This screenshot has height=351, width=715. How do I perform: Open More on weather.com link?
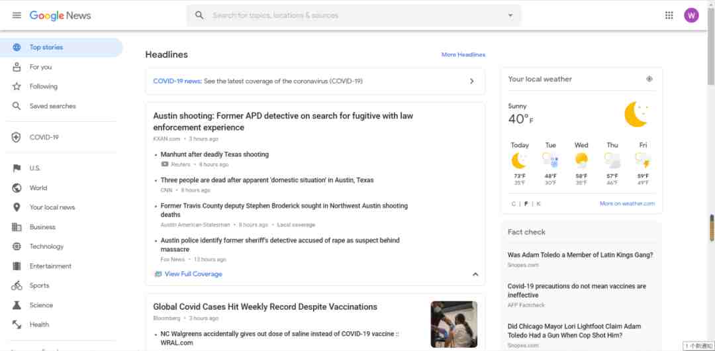click(627, 204)
